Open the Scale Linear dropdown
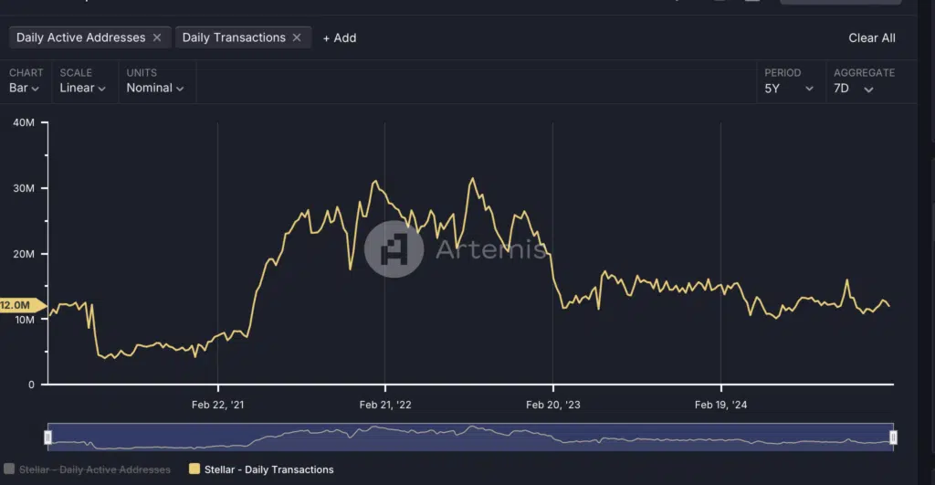 coord(83,89)
